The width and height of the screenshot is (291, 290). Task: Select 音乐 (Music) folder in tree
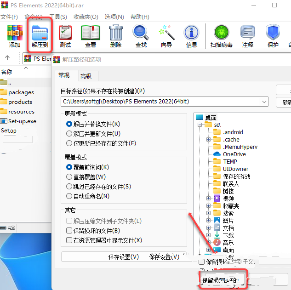click(x=223, y=243)
